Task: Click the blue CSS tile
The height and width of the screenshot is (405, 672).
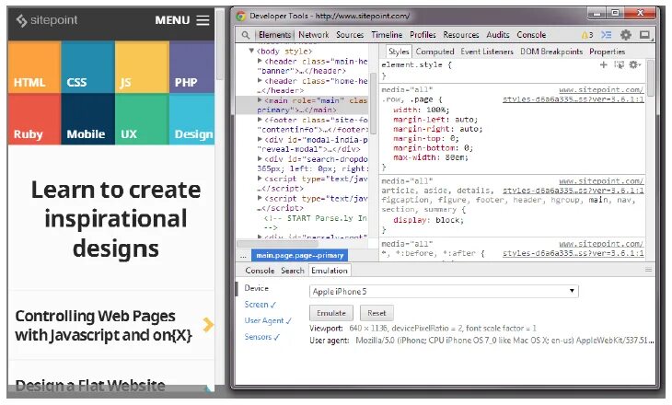Action: (87, 67)
